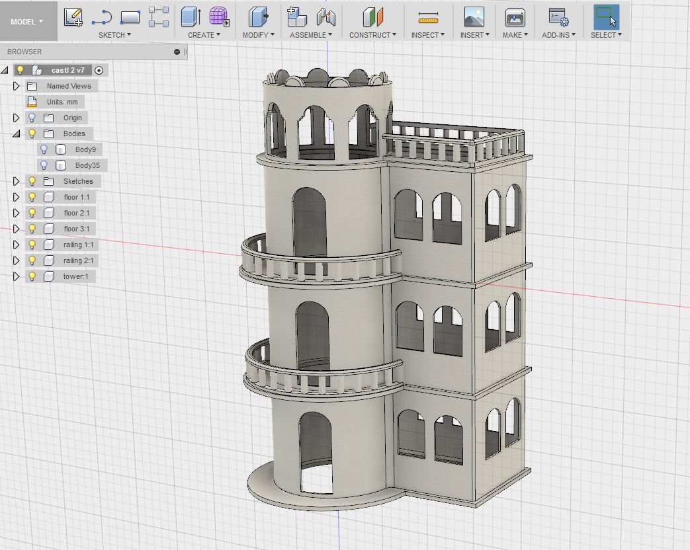This screenshot has height=550, width=690.
Task: Open the SKETCH menu
Action: [114, 35]
